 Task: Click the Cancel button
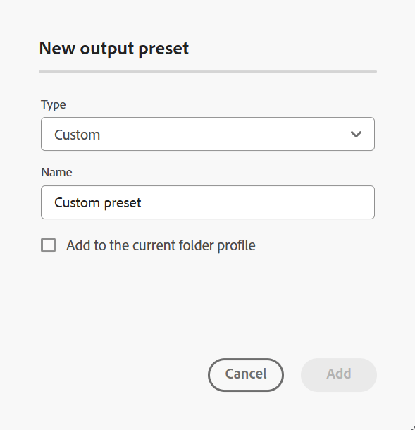pyautogui.click(x=246, y=374)
